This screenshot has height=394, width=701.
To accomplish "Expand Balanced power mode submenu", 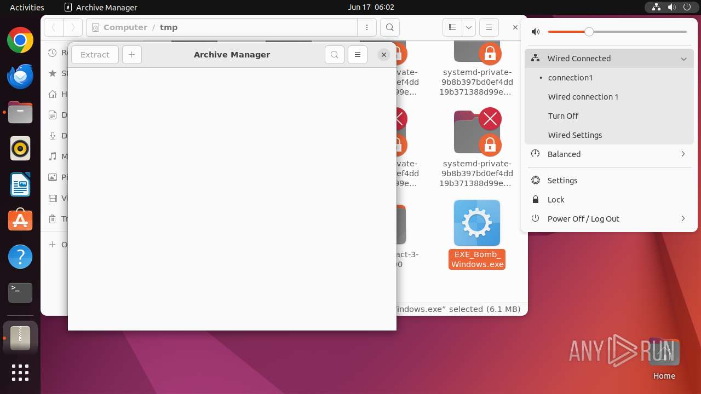I will tap(609, 154).
